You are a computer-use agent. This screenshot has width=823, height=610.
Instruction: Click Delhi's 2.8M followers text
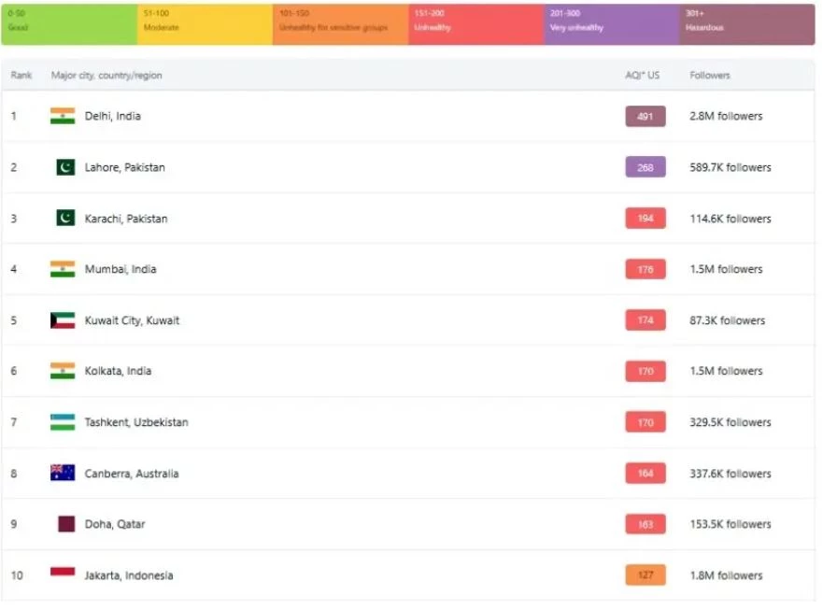(x=726, y=116)
